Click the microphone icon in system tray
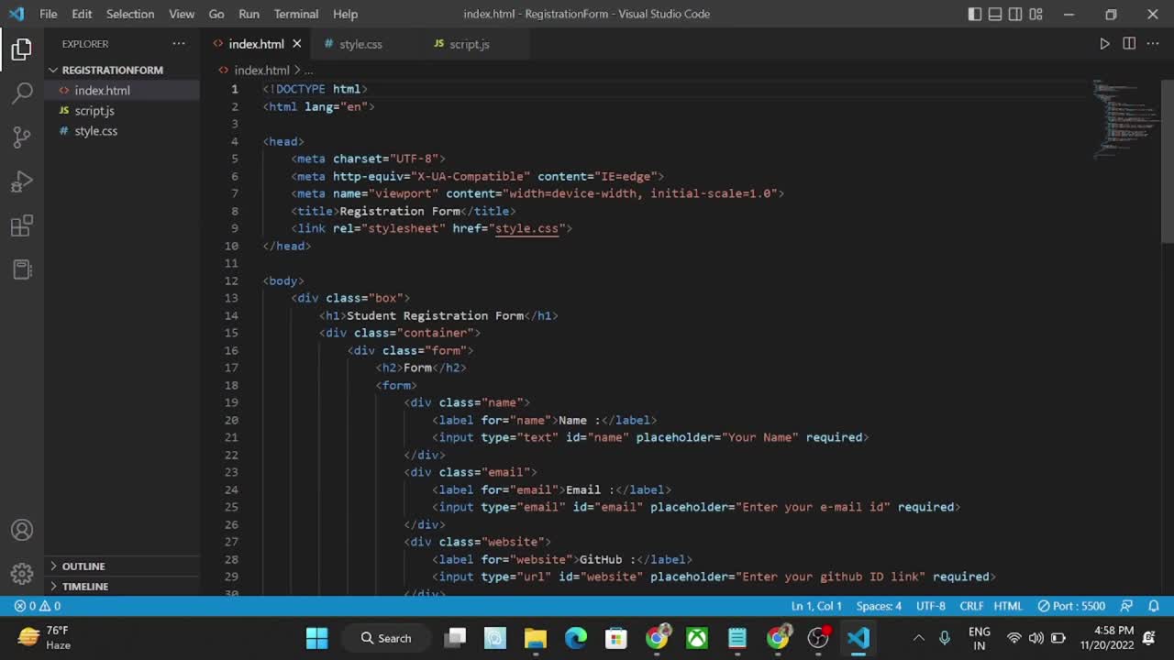The image size is (1174, 660). [945, 638]
